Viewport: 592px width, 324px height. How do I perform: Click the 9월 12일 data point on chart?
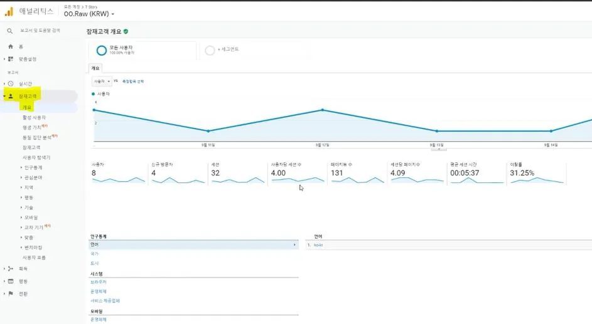(x=323, y=110)
